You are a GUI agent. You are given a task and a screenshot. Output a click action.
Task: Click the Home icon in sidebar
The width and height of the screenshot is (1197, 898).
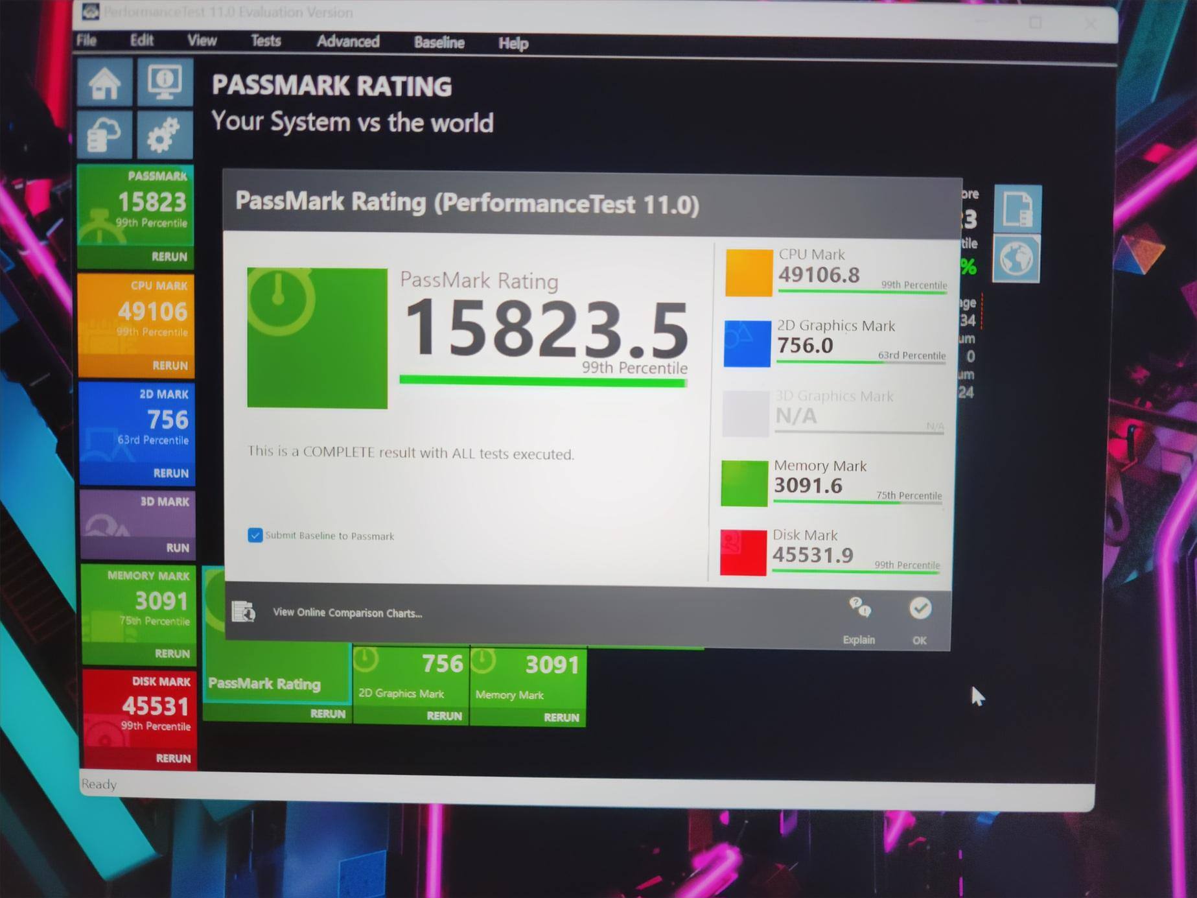(104, 83)
